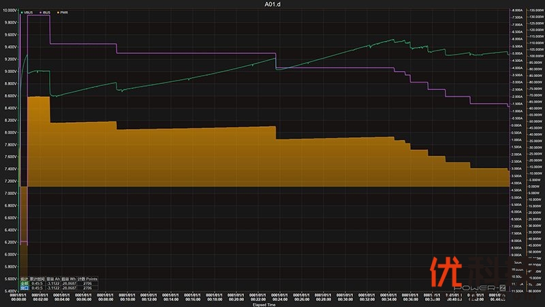Toggle the VBUS legend entry
545x307 pixels.
pyautogui.click(x=29, y=13)
